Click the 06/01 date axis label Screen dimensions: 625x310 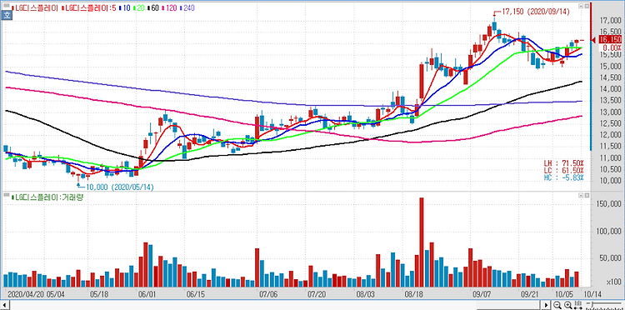(x=147, y=294)
